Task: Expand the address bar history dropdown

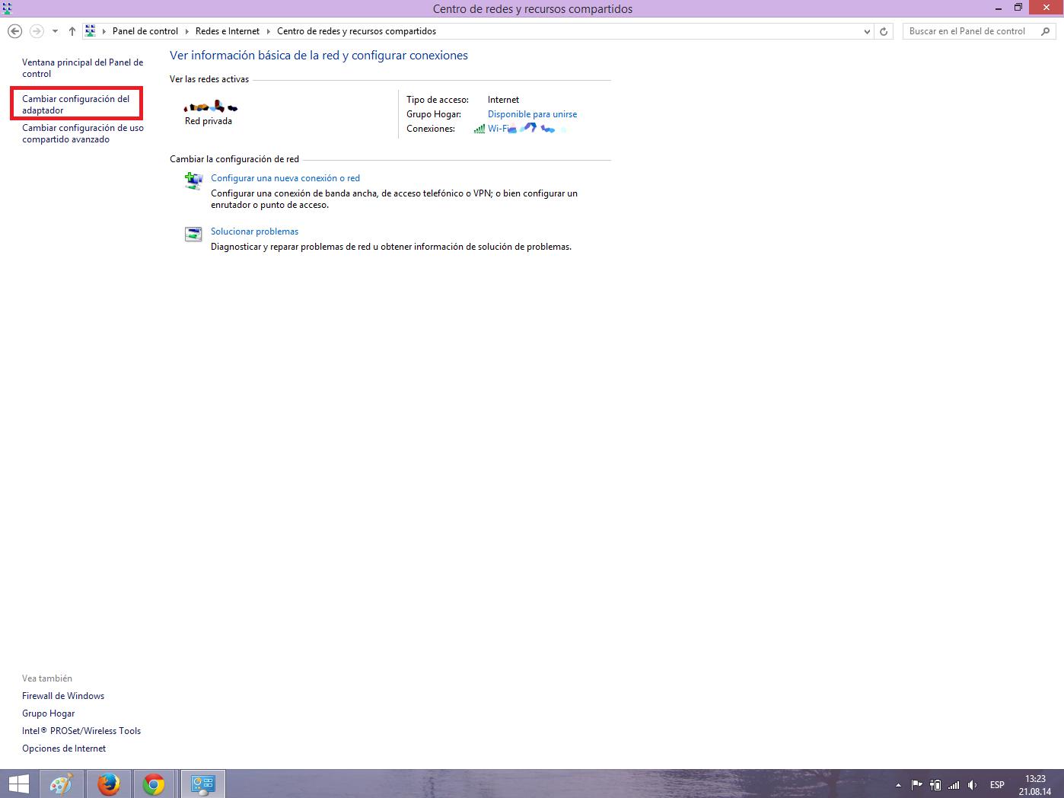Action: 867,31
